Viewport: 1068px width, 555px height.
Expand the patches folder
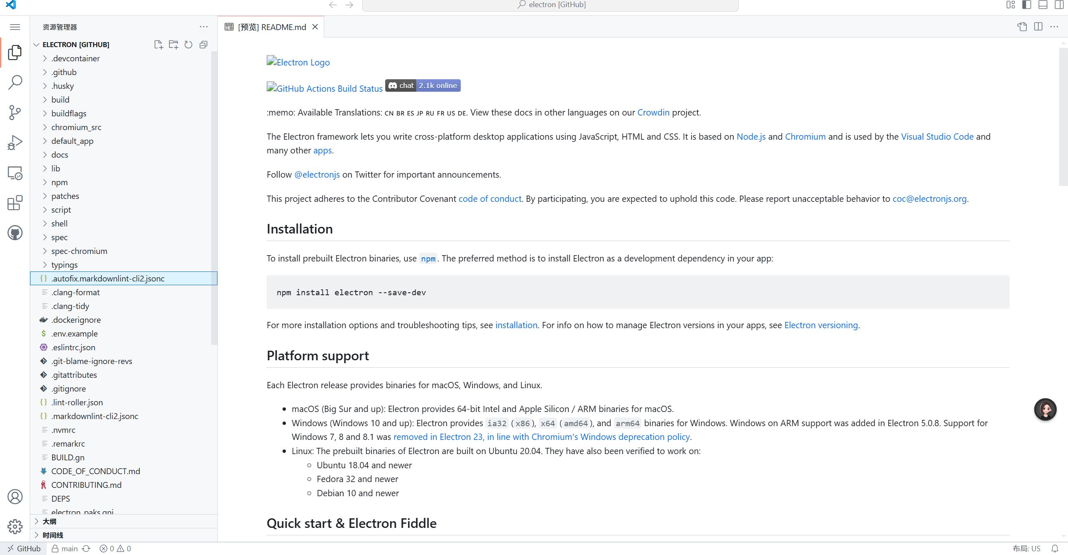pyautogui.click(x=124, y=196)
